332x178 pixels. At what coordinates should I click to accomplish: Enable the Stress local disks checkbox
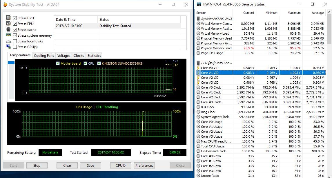click(x=15, y=41)
